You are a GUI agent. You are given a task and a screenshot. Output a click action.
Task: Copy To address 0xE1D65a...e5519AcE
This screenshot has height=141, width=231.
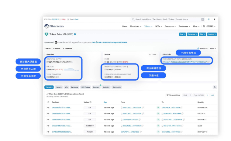(x=181, y=132)
